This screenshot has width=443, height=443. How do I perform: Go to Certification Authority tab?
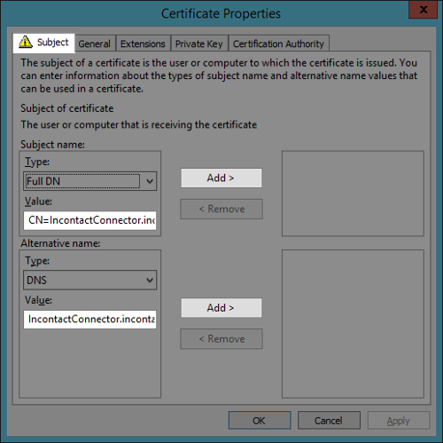click(278, 44)
